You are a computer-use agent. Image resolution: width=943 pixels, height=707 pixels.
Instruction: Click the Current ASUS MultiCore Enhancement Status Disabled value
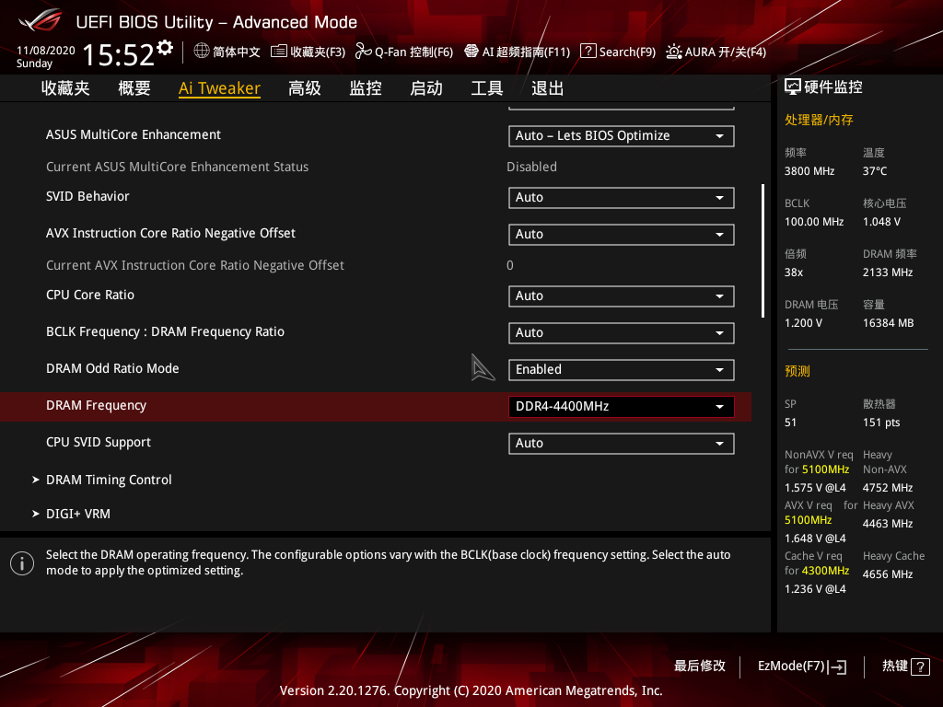click(531, 167)
